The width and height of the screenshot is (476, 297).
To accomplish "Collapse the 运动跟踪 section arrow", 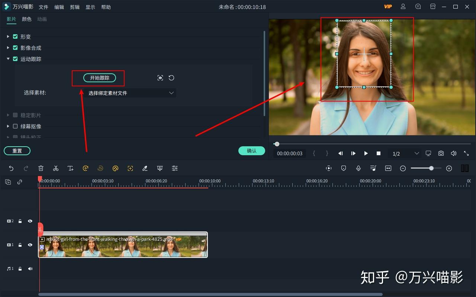I will point(8,59).
